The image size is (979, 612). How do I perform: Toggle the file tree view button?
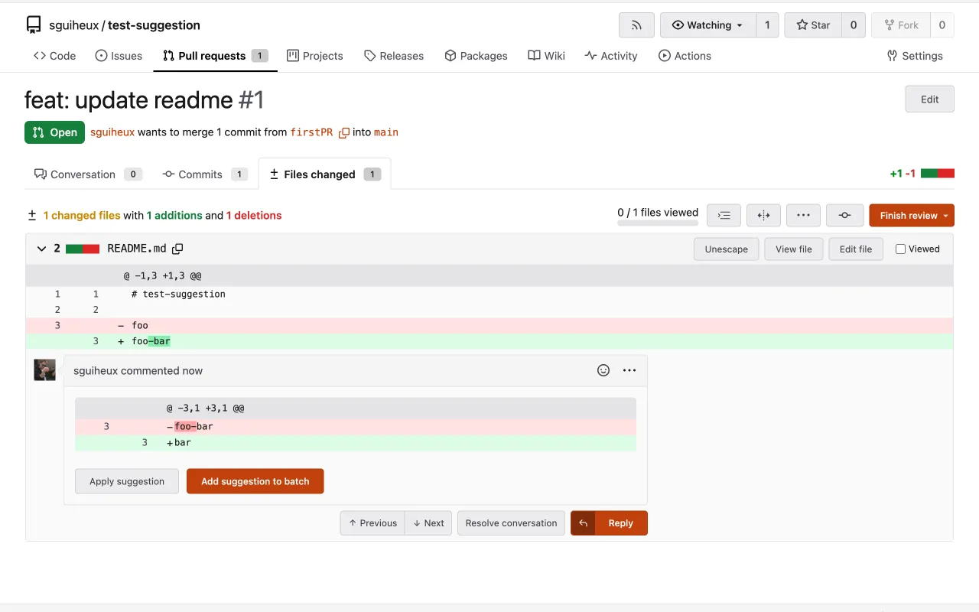click(x=724, y=216)
